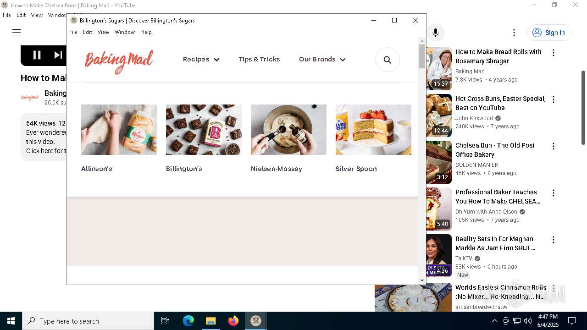
Task: Open View menu in Billington's window
Action: [x=103, y=32]
